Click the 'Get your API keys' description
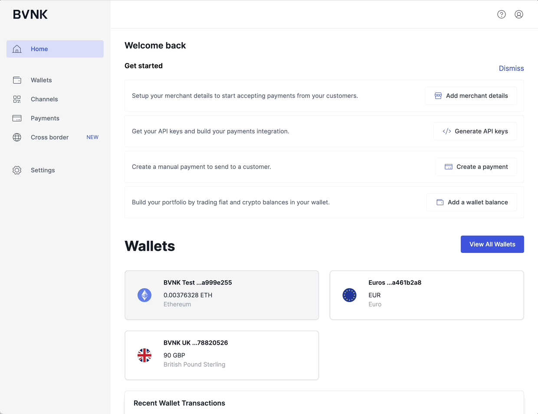538x414 pixels. pos(210,131)
